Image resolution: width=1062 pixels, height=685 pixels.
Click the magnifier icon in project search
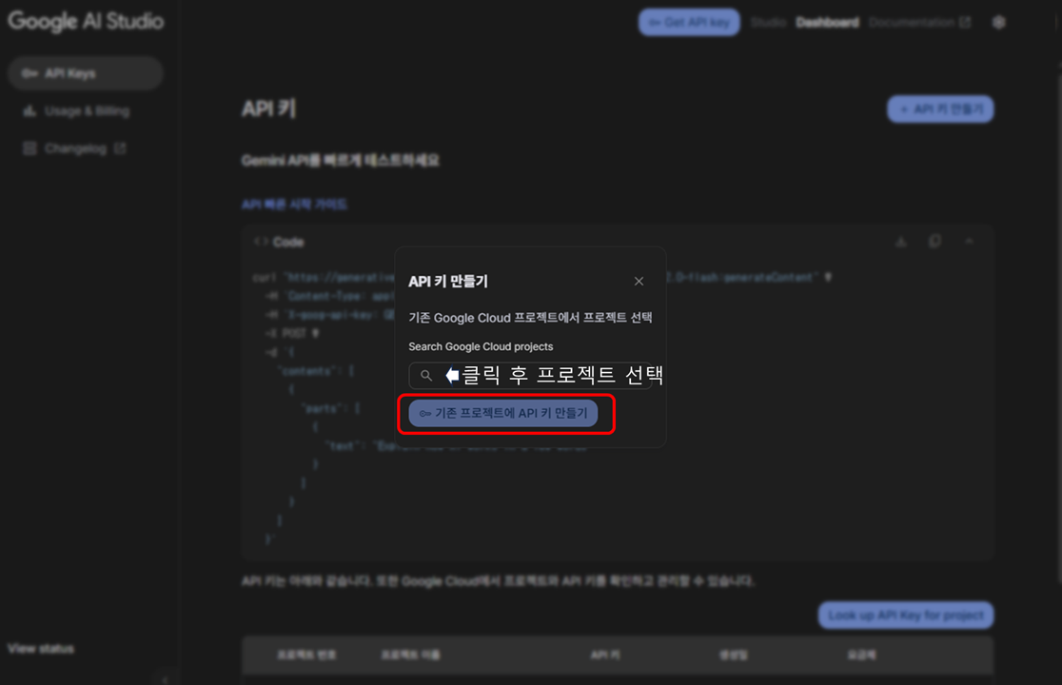pos(426,375)
